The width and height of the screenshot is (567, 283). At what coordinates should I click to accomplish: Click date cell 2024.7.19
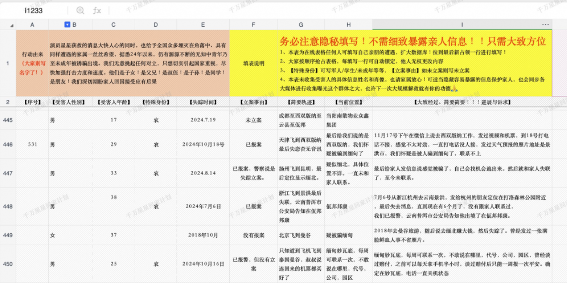(x=203, y=120)
